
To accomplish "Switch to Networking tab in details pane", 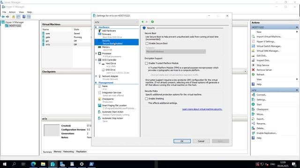I will pos(68,152).
